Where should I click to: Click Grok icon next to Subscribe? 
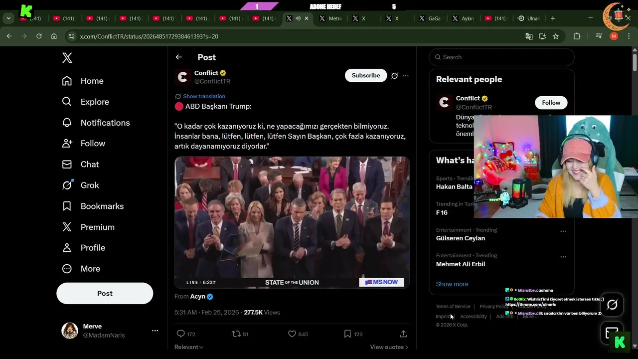click(x=394, y=76)
